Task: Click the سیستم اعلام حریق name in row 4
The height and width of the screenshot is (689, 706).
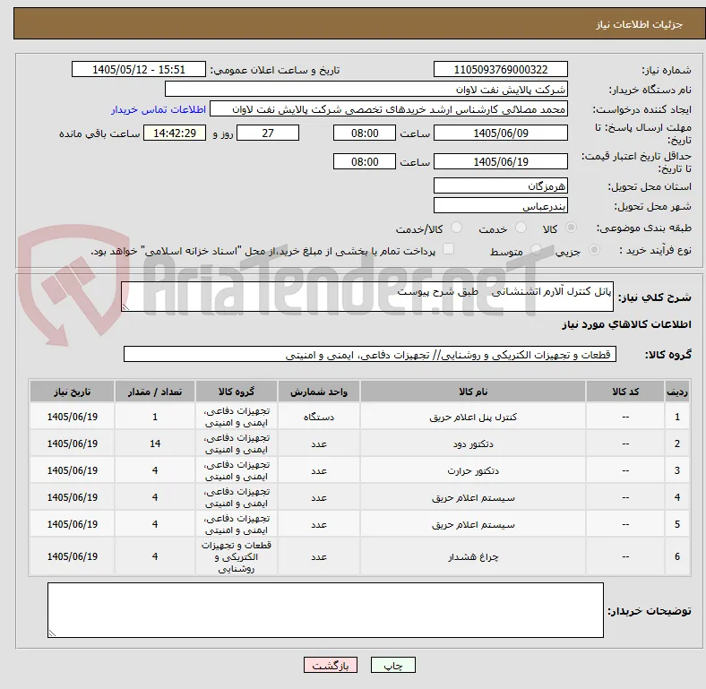Action: 473,497
